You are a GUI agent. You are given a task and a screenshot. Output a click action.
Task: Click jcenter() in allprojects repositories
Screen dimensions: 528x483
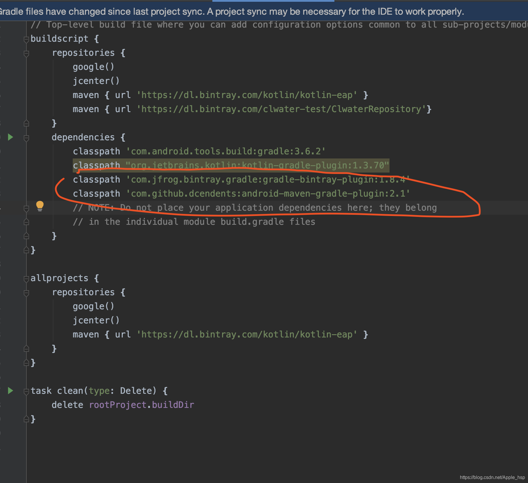(x=96, y=320)
